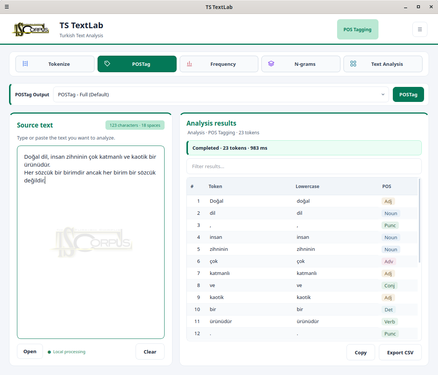Click the Noun tag for dil

click(x=391, y=213)
